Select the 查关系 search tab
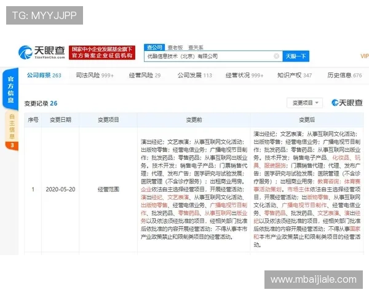 tap(196, 47)
